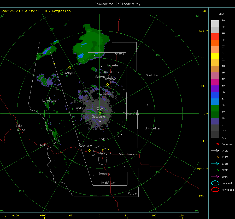Click the Lacombe label
The height and width of the screenshot is (219, 235).
pyautogui.click(x=113, y=65)
